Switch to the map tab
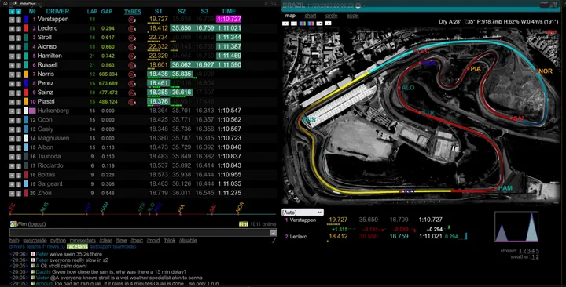 290,16
